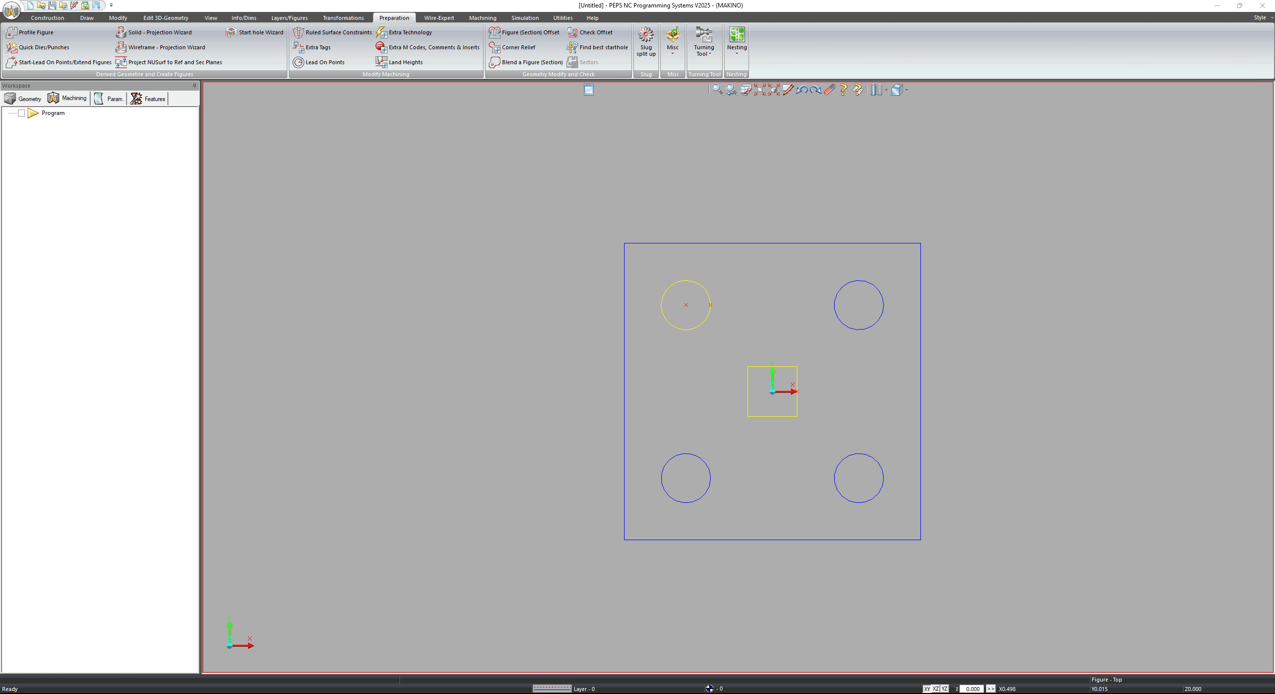Select the XY plane toggle

pyautogui.click(x=927, y=689)
